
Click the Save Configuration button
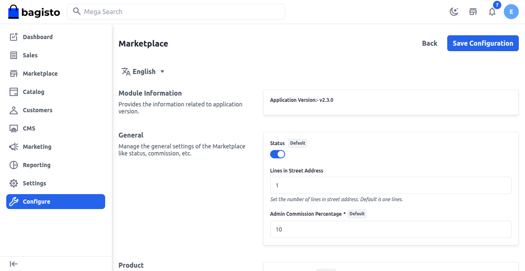click(483, 43)
